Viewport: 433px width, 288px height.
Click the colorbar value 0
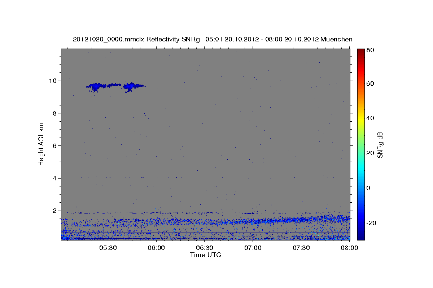point(369,188)
